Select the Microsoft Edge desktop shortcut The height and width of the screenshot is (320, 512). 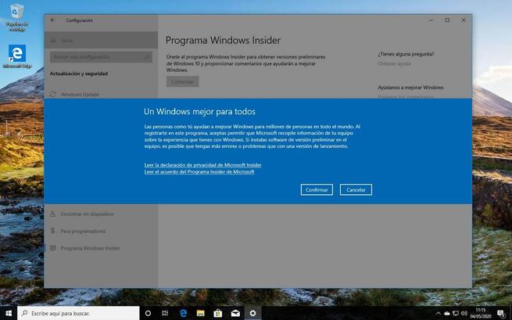17,56
